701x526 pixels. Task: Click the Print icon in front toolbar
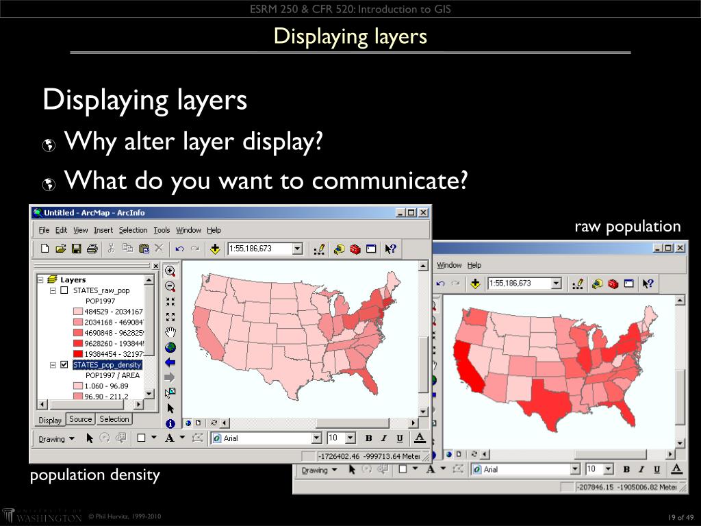click(92, 249)
